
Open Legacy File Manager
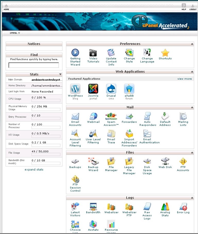129,166
